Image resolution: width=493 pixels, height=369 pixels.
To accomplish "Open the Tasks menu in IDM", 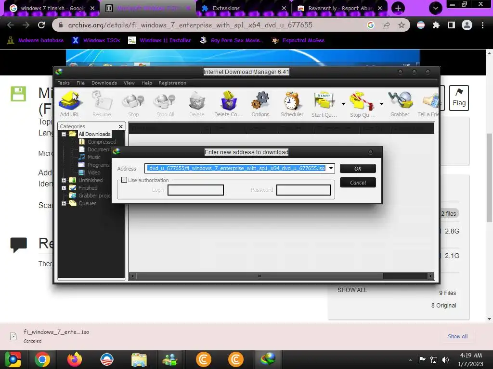I will coord(64,83).
